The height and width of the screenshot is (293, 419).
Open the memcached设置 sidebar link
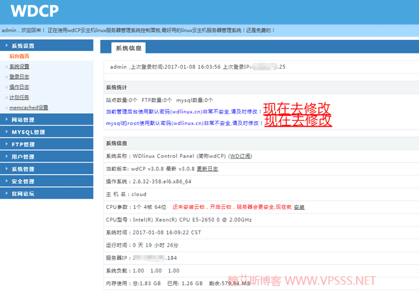coord(28,108)
